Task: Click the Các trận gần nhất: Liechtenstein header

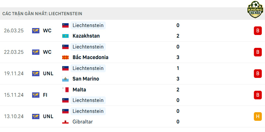Action: [x=42, y=14]
